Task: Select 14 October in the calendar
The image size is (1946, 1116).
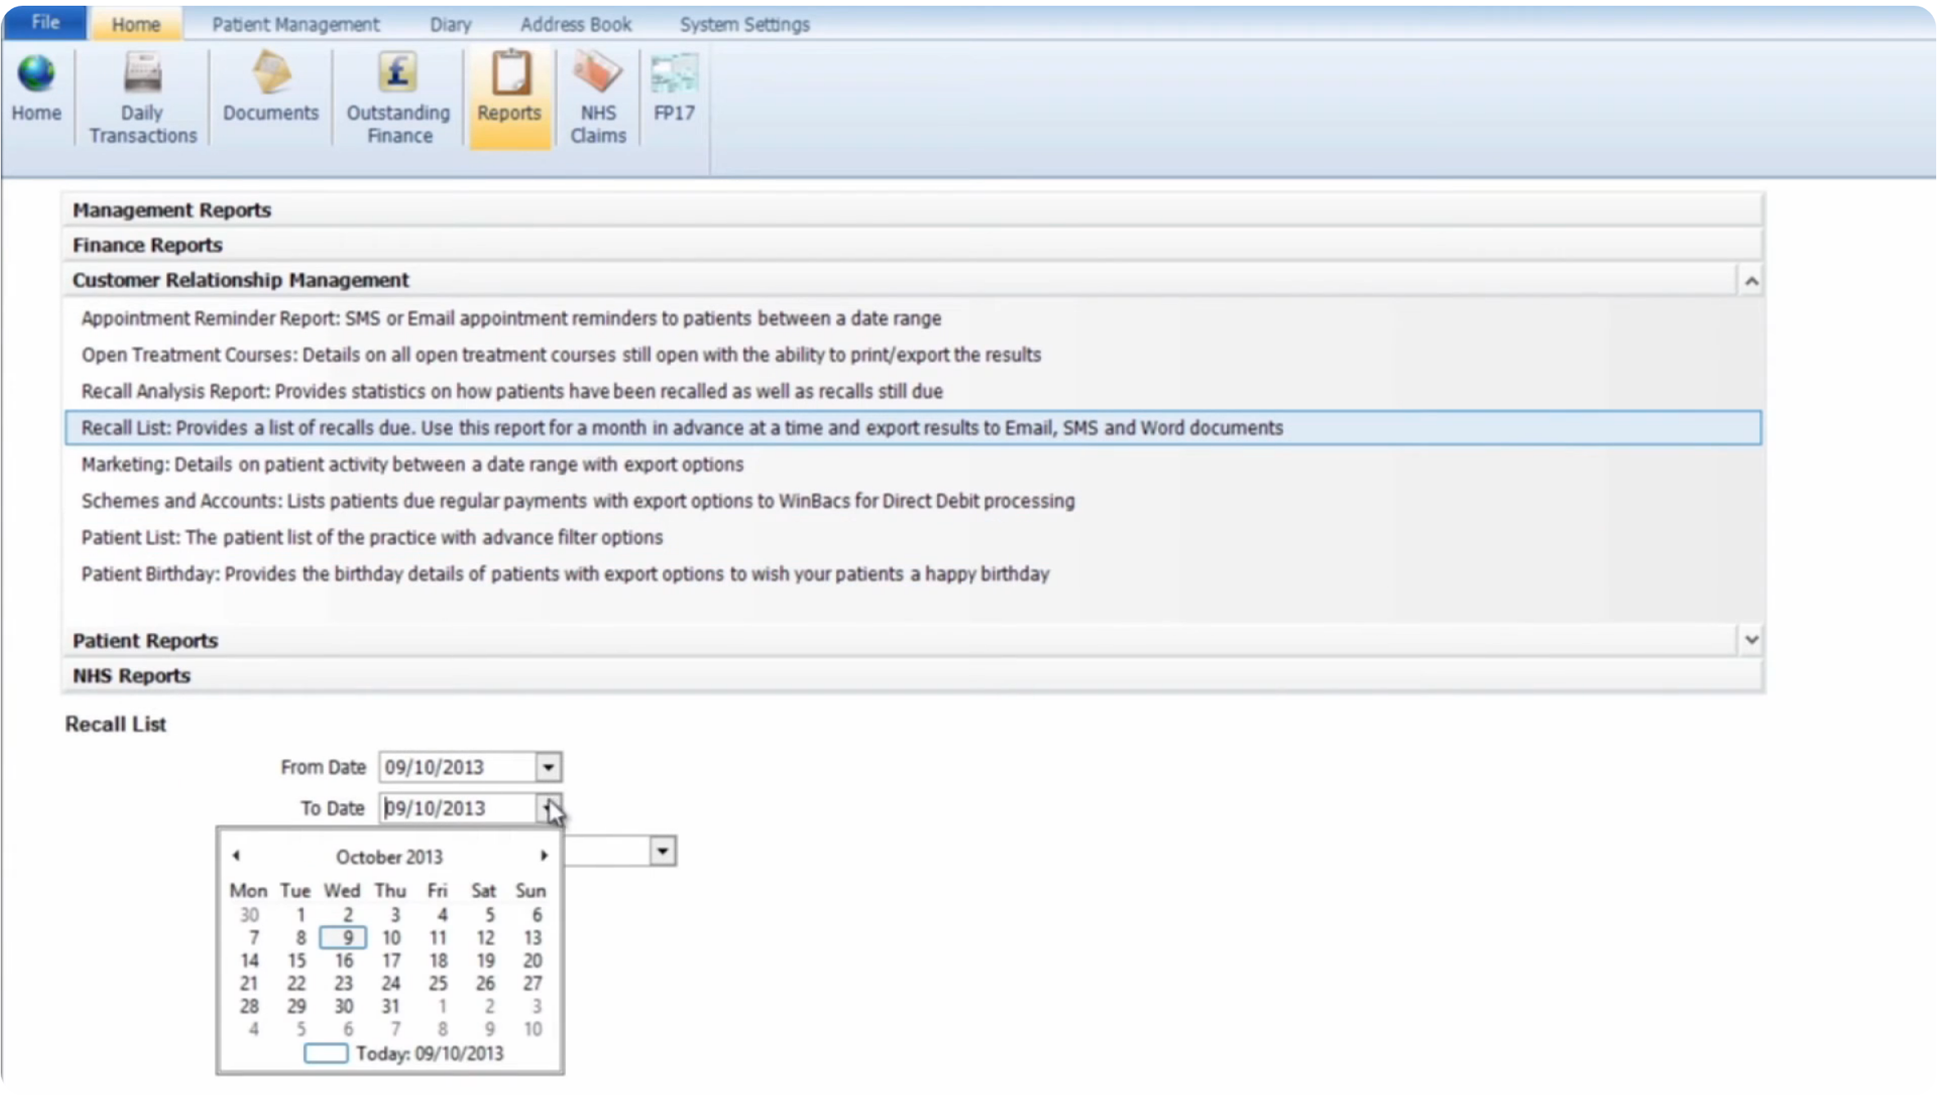Action: pyautogui.click(x=250, y=960)
